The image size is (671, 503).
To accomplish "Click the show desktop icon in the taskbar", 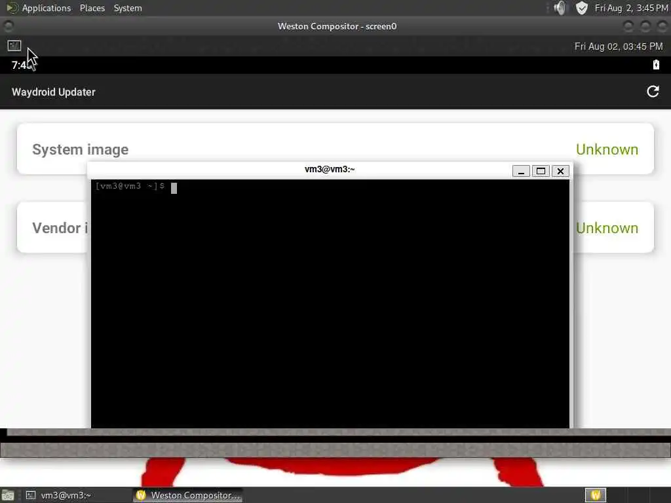I will click(8, 495).
